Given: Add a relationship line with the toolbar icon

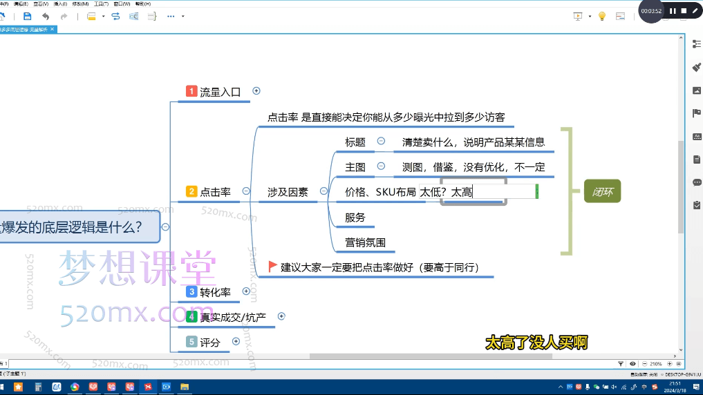Looking at the screenshot, I should tap(115, 17).
